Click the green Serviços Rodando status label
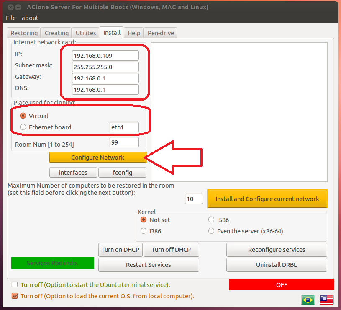Screen dimensions: 341x310 point(53,263)
